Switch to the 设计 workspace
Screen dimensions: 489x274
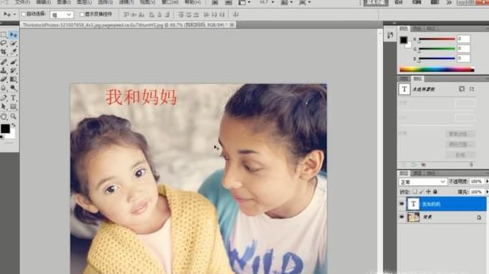click(x=399, y=2)
